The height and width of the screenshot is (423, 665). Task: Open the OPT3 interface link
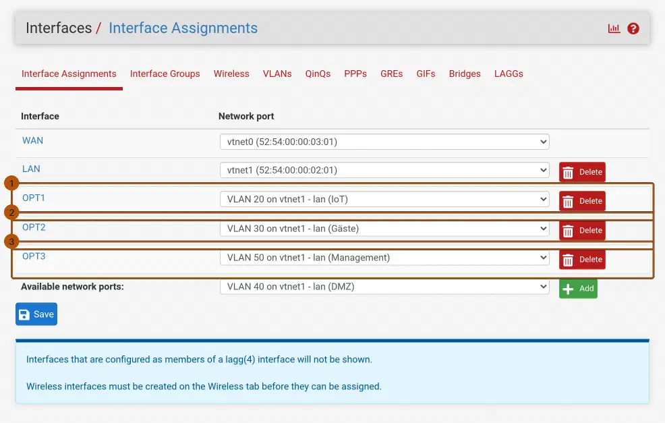click(x=34, y=256)
